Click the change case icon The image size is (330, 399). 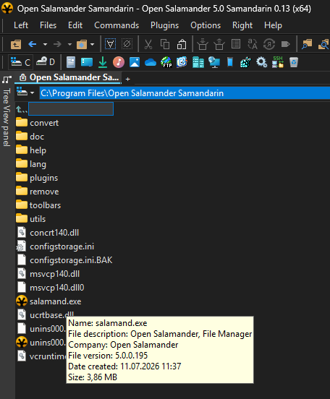[253, 44]
